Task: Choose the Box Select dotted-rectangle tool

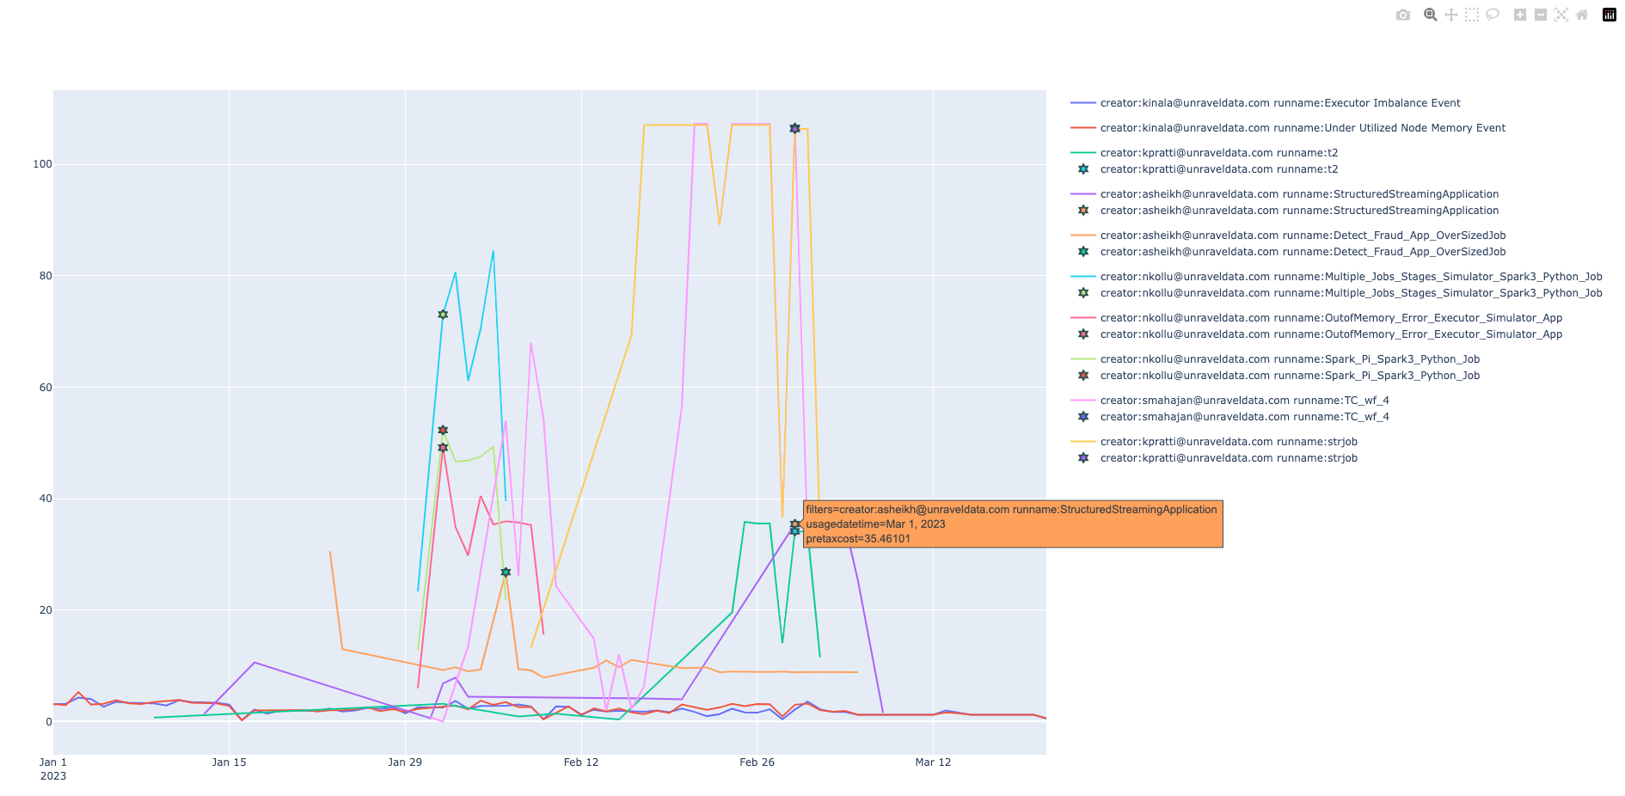Action: point(1472,15)
